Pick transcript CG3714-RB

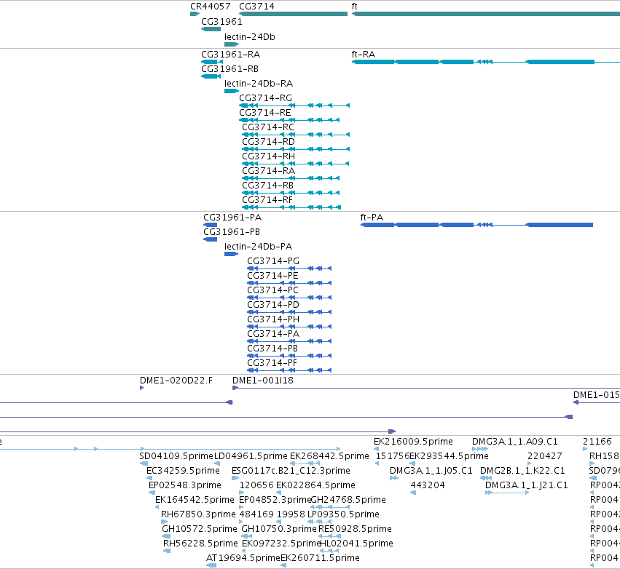click(267, 186)
